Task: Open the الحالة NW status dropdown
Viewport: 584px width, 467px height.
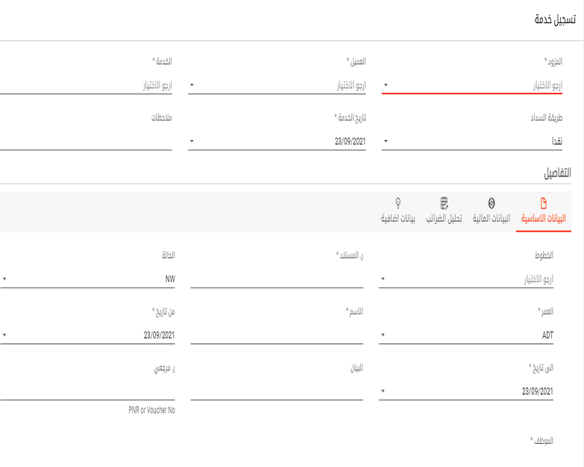Action: point(90,280)
